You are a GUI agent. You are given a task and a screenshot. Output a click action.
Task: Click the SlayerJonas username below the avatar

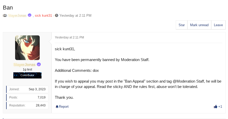point(25,65)
